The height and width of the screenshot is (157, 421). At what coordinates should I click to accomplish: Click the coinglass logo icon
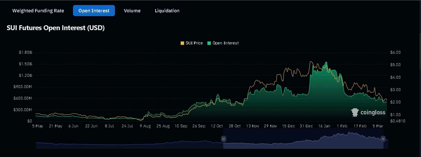[355, 112]
